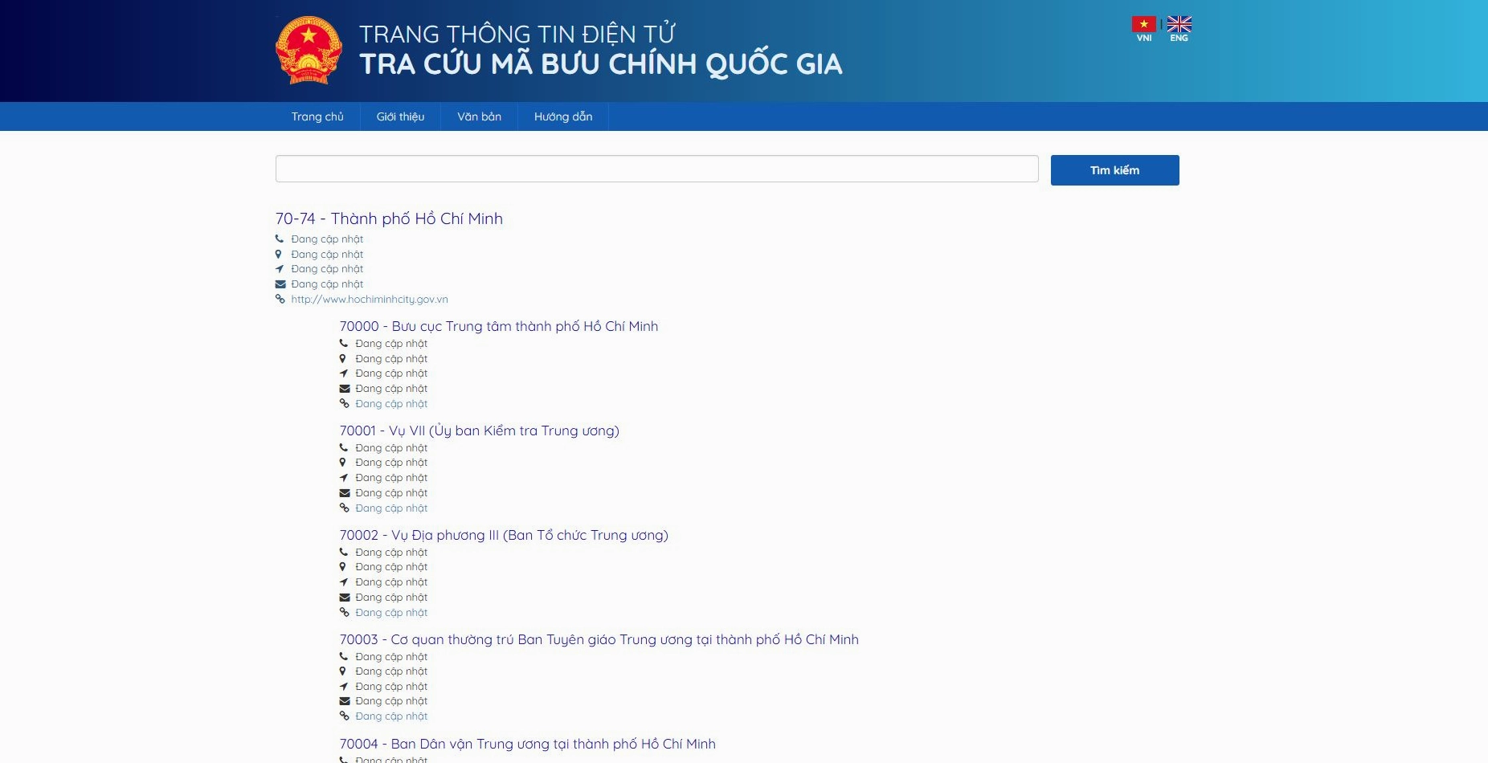Switch to English using the ENG flag icon

[1179, 23]
